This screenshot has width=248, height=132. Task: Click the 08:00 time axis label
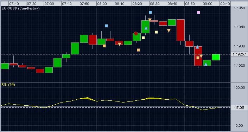pos(102,4)
